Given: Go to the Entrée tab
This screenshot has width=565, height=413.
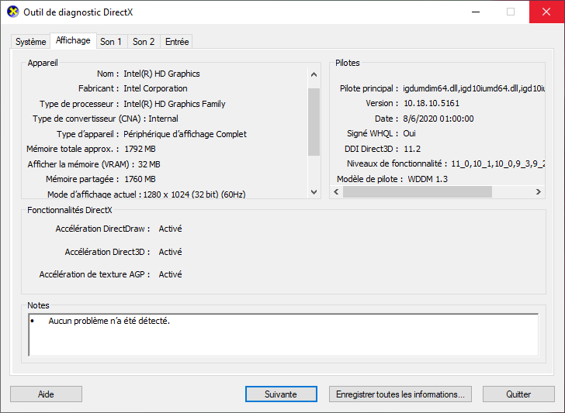Looking at the screenshot, I should [177, 42].
